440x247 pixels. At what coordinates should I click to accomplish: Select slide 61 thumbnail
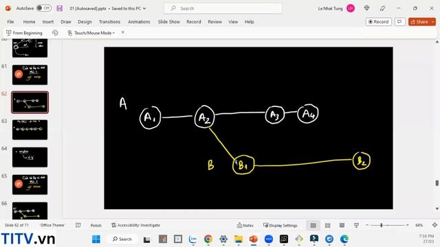30,75
